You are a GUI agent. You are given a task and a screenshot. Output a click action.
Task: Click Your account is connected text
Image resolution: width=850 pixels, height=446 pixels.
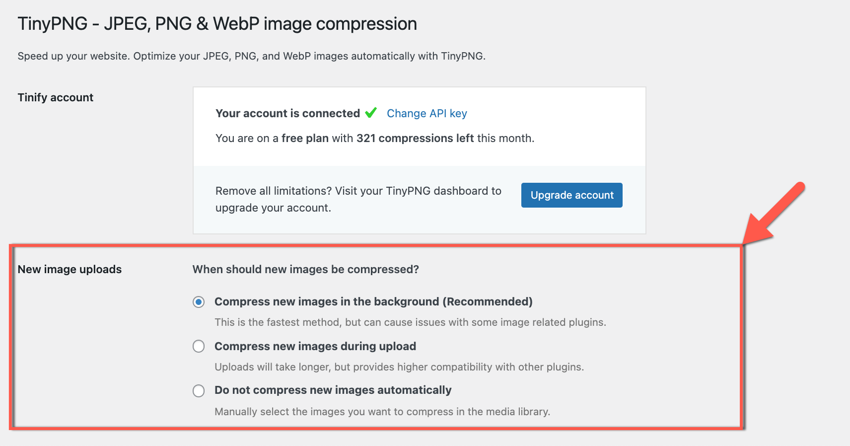click(x=287, y=113)
